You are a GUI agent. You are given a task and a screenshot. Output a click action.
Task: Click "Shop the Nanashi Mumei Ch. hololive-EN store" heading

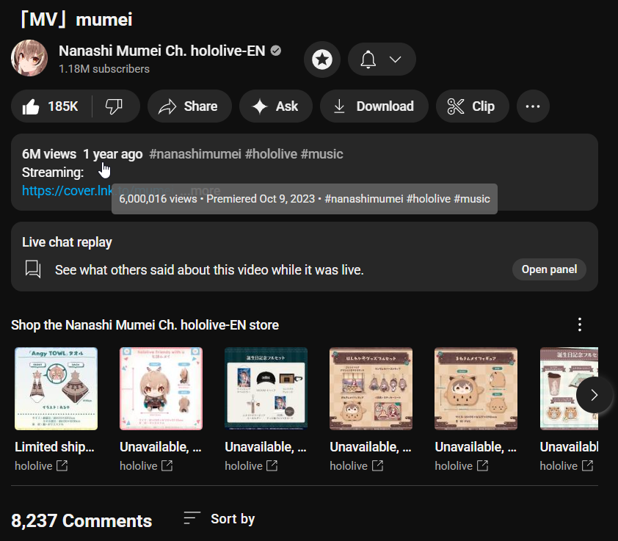pos(145,325)
